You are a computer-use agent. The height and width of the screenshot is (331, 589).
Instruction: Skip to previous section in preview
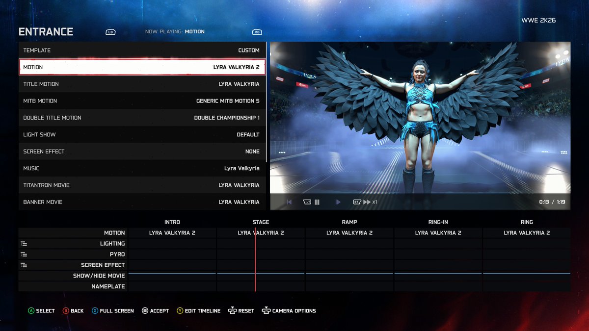pyautogui.click(x=289, y=202)
